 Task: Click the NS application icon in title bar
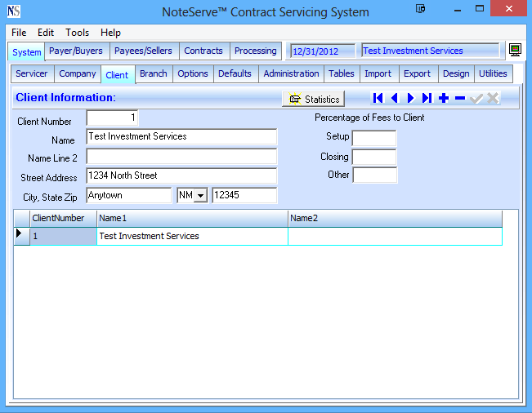point(13,11)
